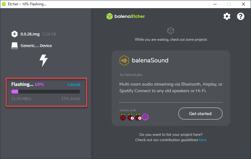
Task: Click the 'by balenaLabs' author text
Action: [x=131, y=75]
